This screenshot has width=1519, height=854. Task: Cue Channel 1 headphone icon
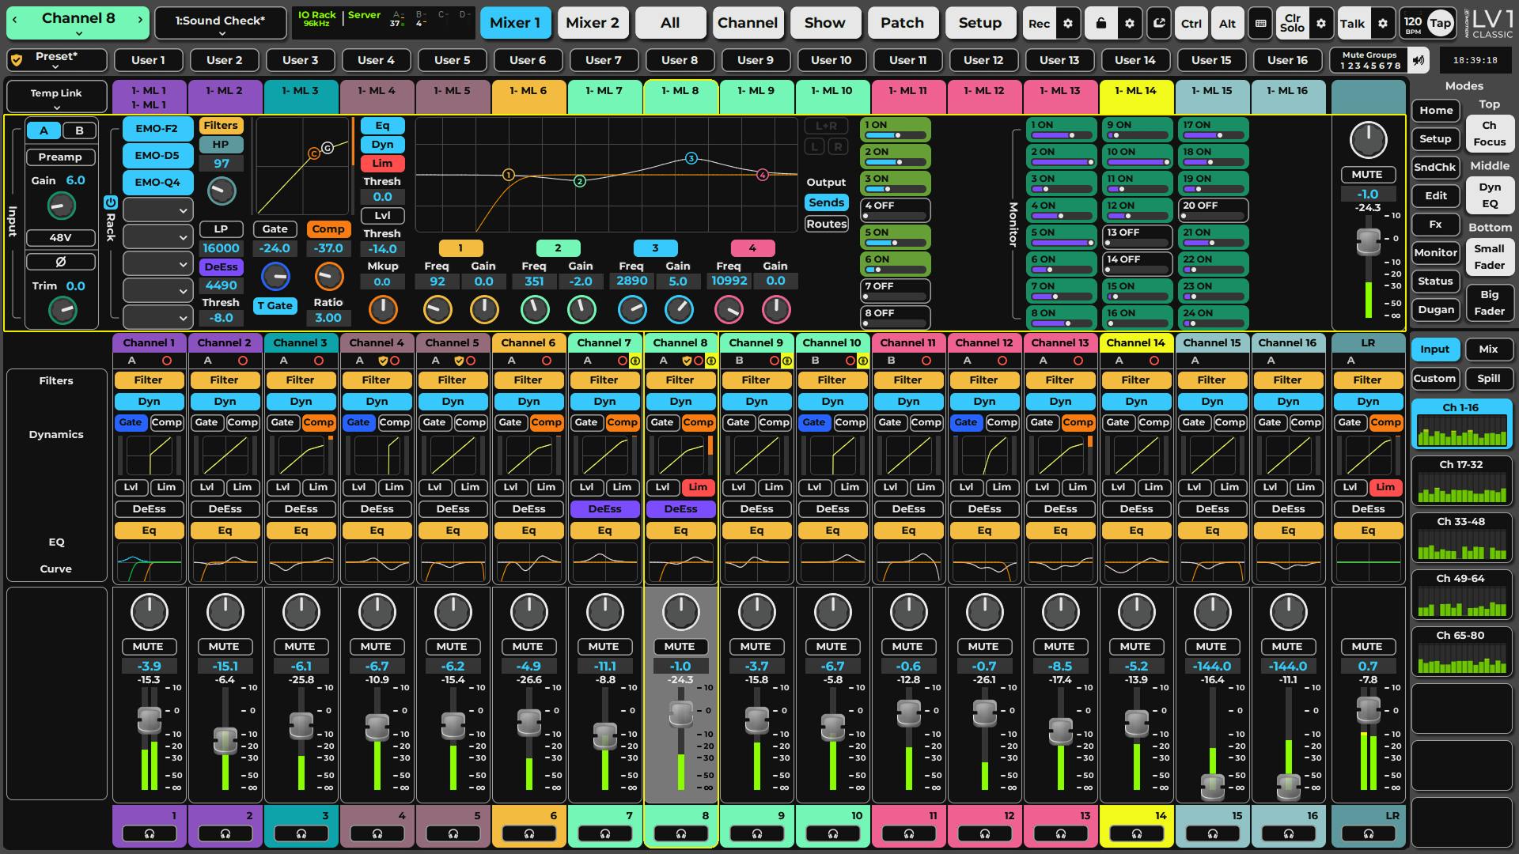point(150,833)
